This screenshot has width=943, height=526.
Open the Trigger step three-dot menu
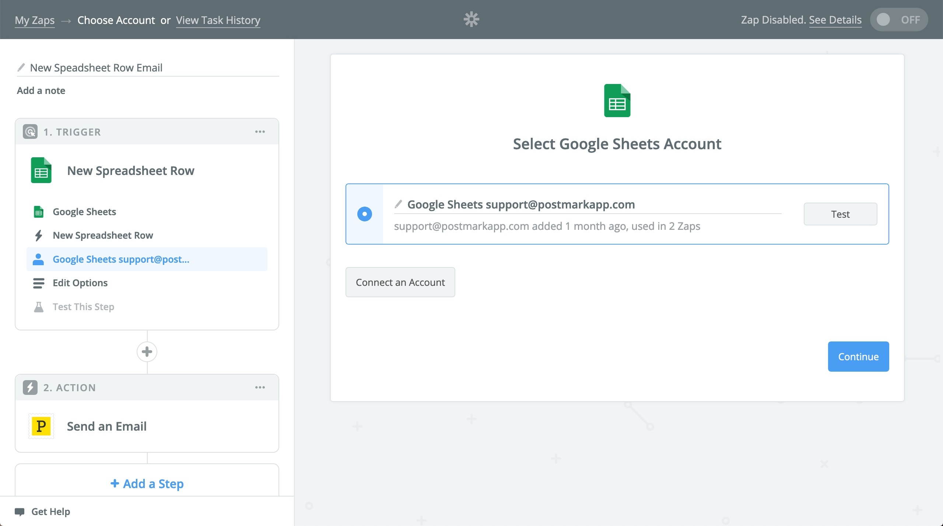click(x=260, y=131)
